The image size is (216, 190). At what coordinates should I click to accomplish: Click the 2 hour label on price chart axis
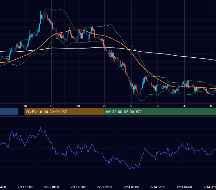[x=158, y=106]
